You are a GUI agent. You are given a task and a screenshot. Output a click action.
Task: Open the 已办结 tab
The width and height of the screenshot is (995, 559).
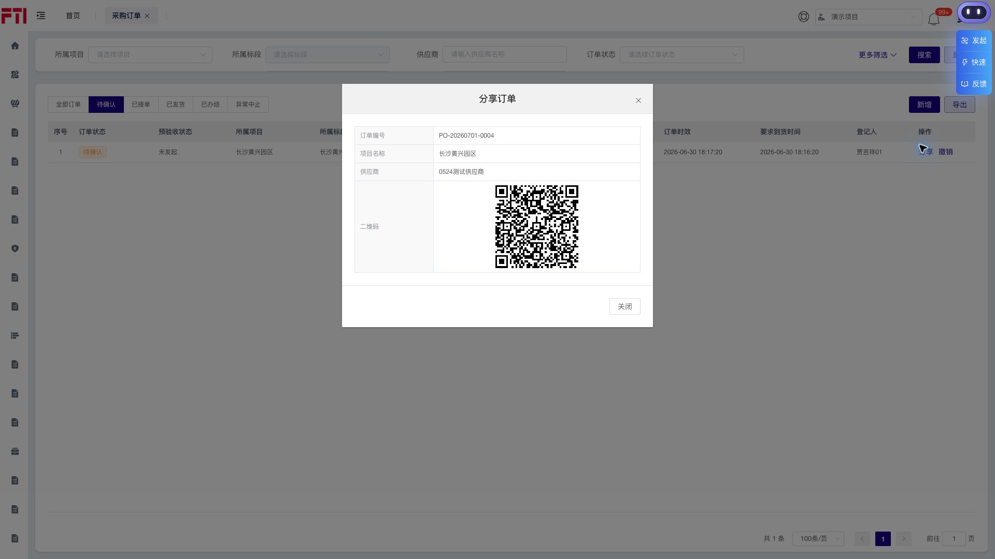coord(210,105)
